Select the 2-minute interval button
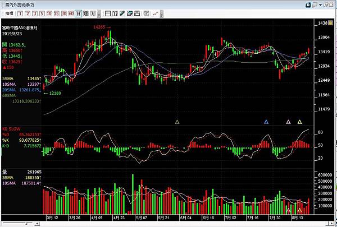 (x=28, y=13)
